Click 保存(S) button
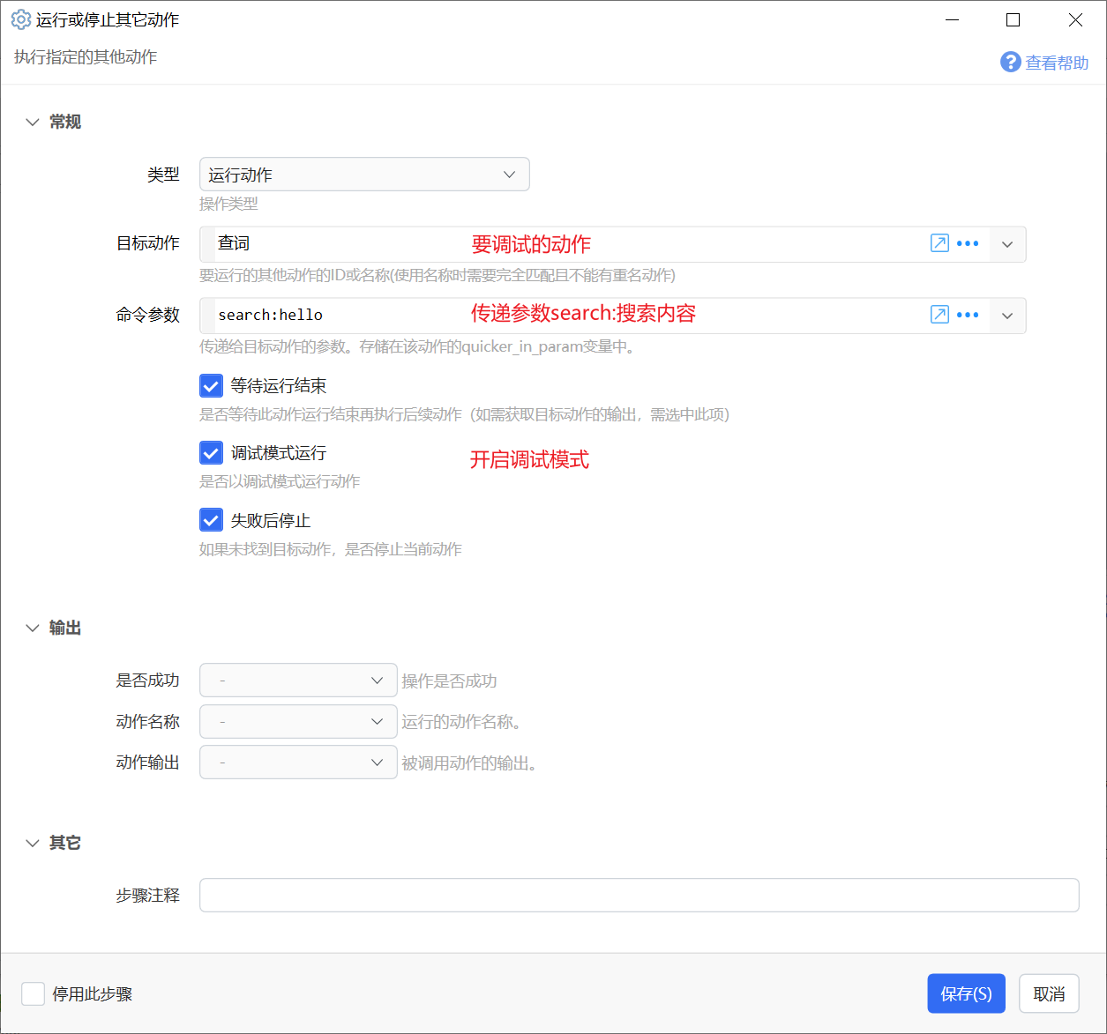Image resolution: width=1107 pixels, height=1034 pixels. (966, 993)
